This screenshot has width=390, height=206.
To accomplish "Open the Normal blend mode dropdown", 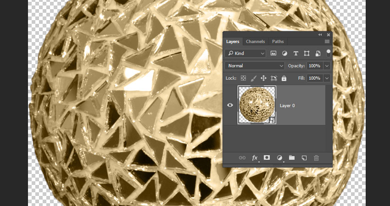I will click(255, 66).
